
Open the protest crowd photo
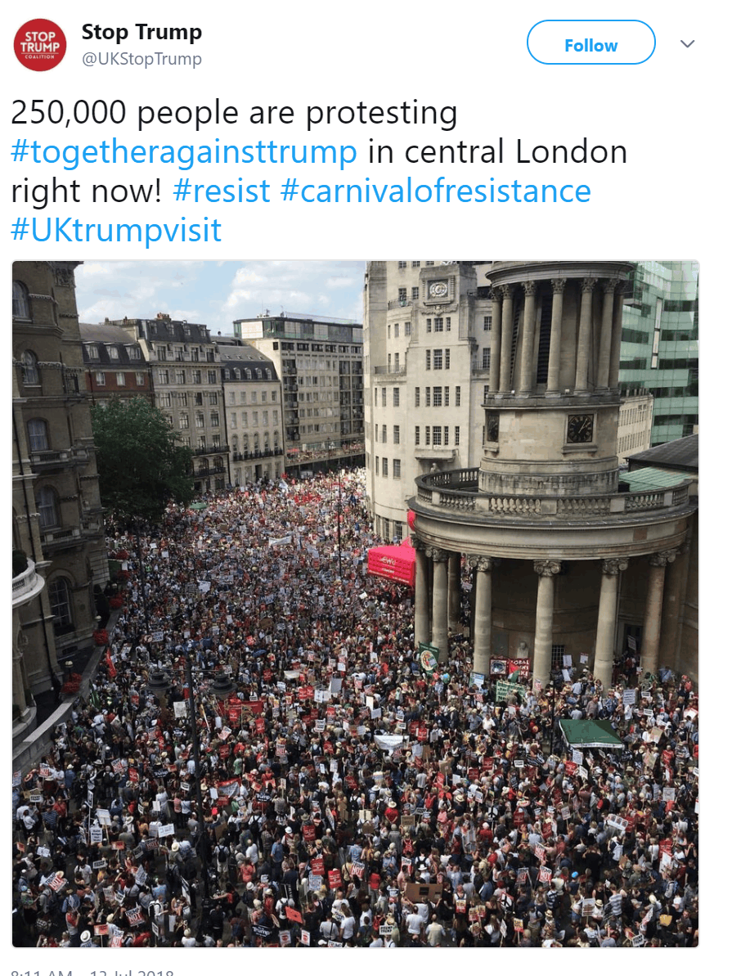(356, 604)
